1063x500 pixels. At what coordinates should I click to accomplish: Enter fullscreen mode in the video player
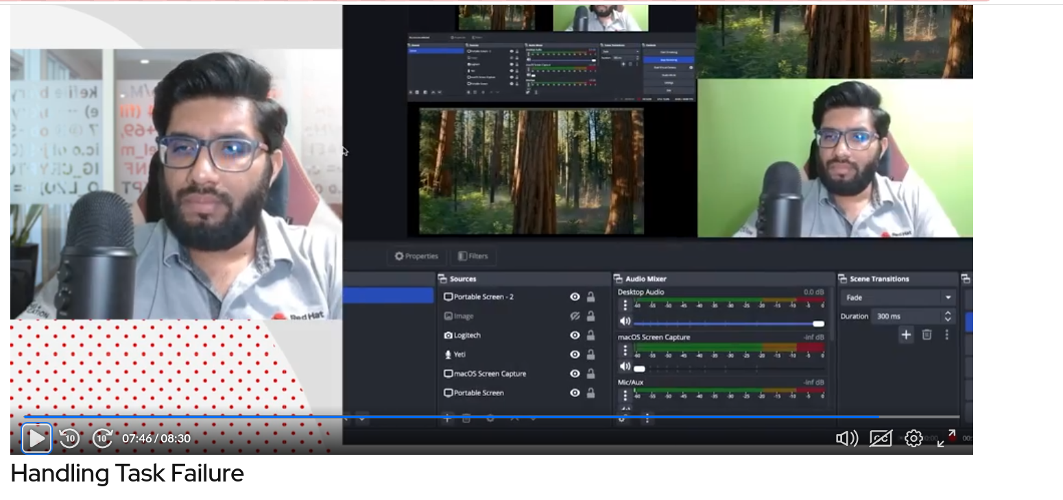pyautogui.click(x=946, y=438)
